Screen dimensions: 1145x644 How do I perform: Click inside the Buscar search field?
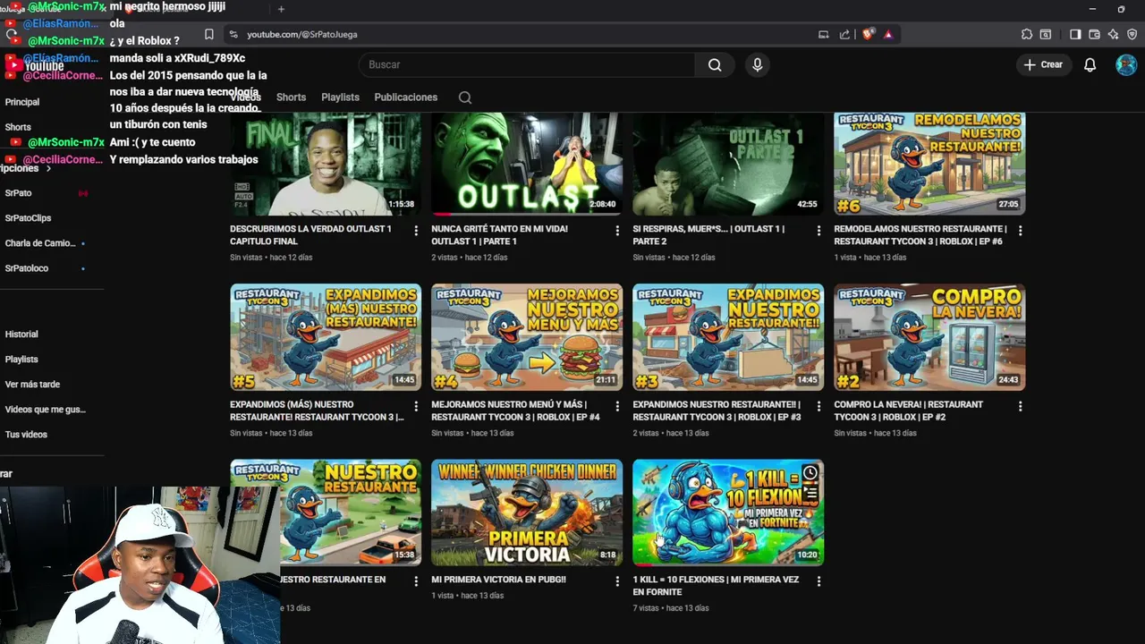(x=526, y=64)
